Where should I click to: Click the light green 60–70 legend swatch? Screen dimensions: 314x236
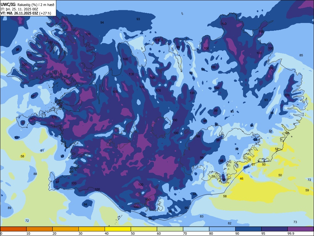click(x=170, y=229)
